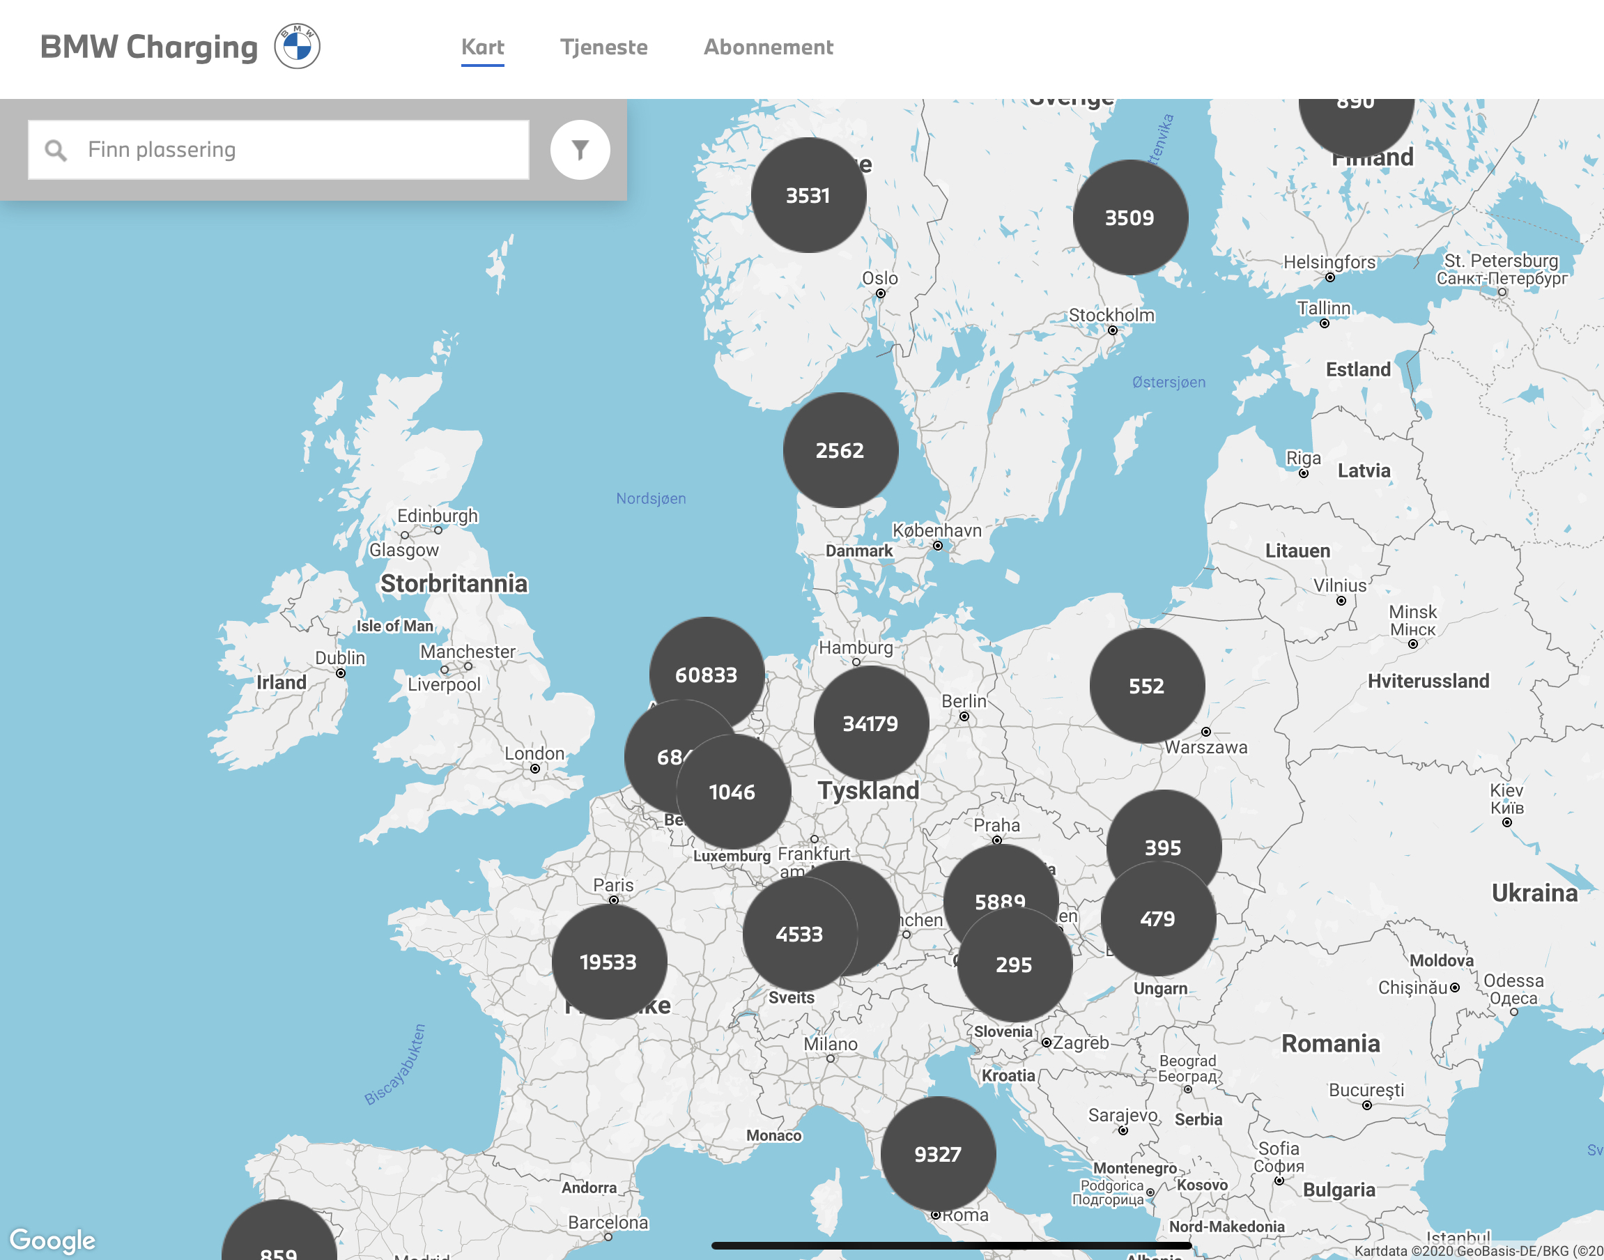Click the Romania country label

1331,1043
